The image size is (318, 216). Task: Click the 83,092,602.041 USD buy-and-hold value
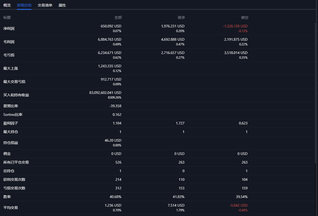[x=105, y=93]
